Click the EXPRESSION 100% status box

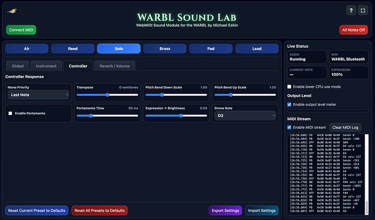(348, 72)
